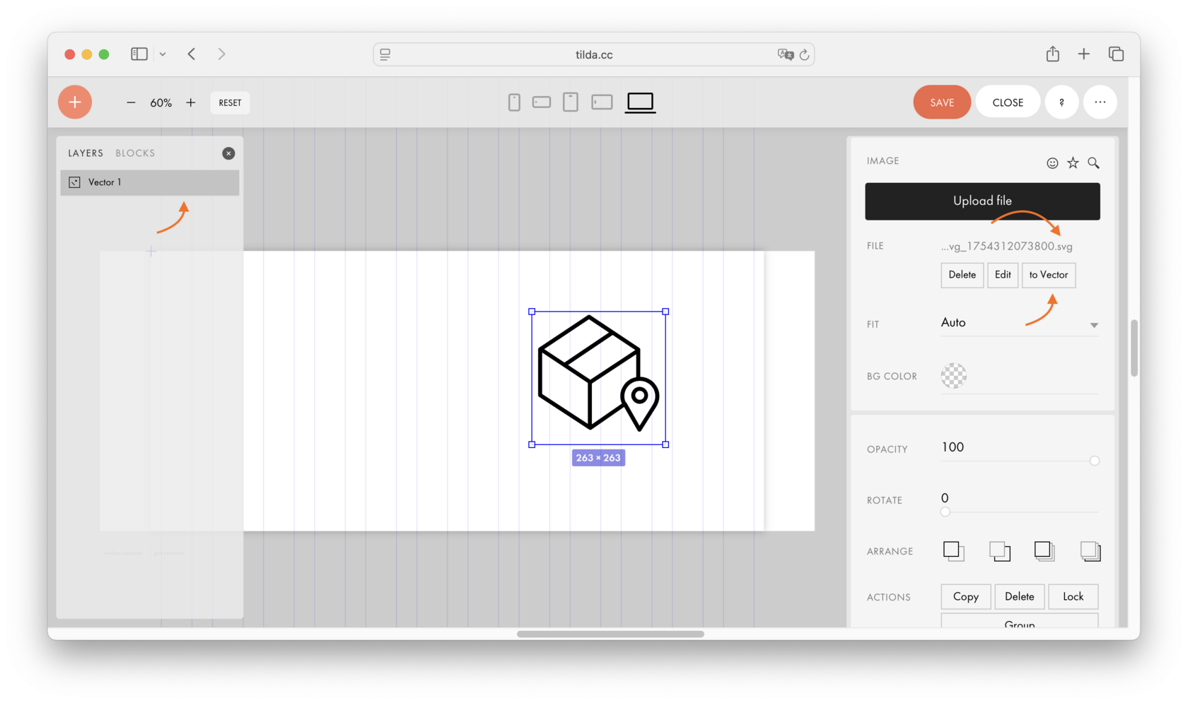Copy the element in Actions
Viewport: 1188px width, 703px height.
966,596
